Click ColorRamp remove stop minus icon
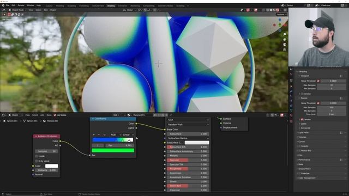The width and height of the screenshot is (349, 196). pyautogui.click(x=99, y=134)
